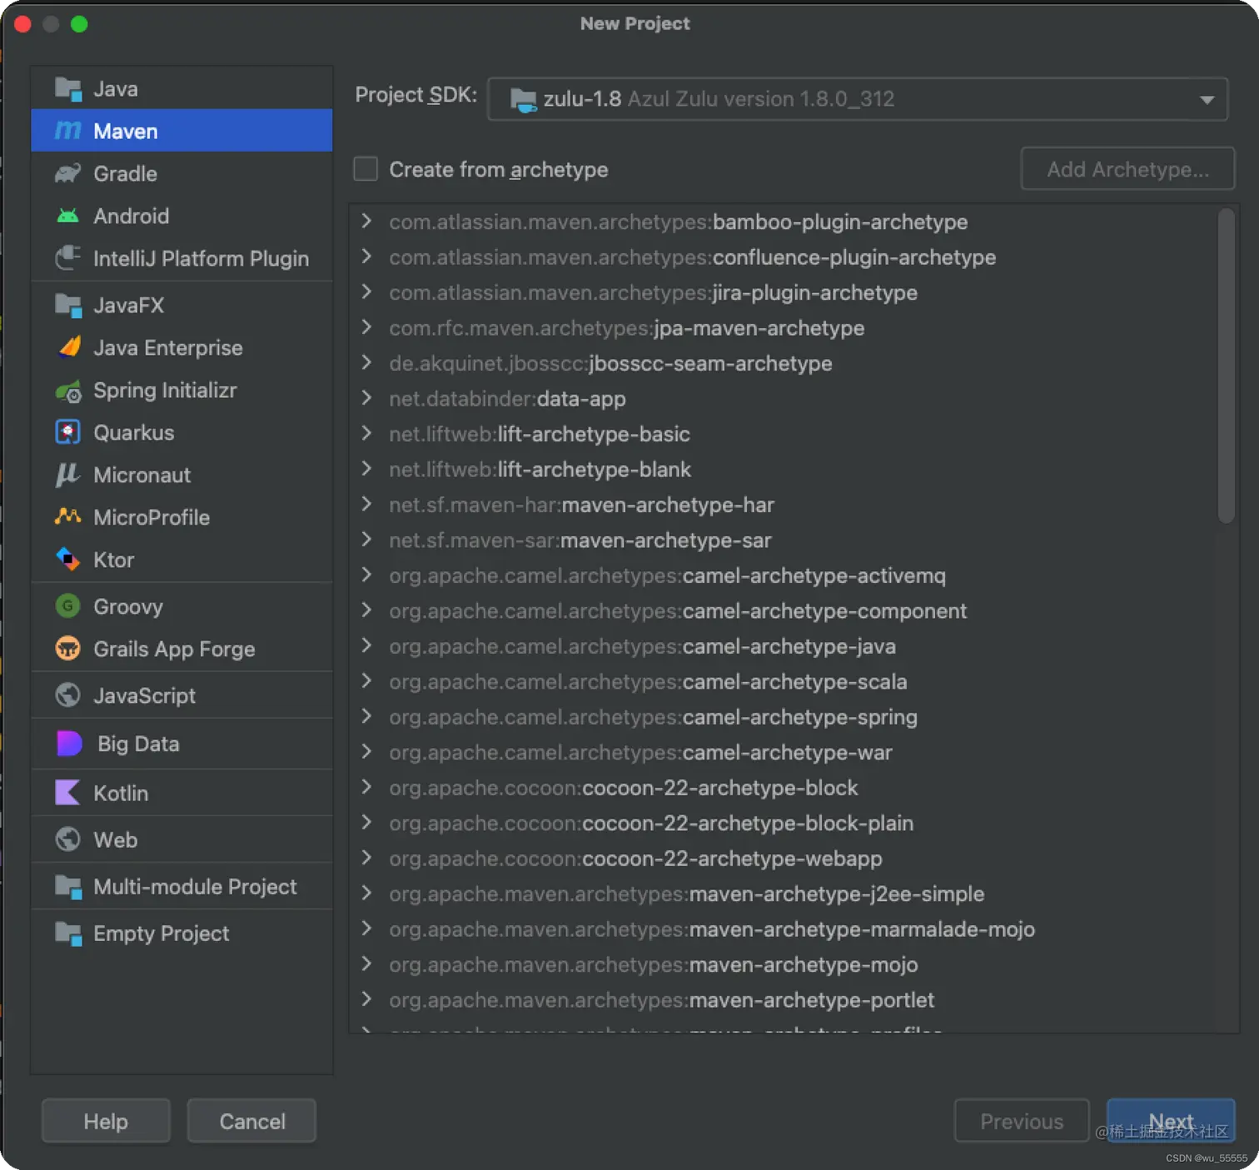
Task: Expand the camel-archetype-war node
Action: pyautogui.click(x=366, y=752)
